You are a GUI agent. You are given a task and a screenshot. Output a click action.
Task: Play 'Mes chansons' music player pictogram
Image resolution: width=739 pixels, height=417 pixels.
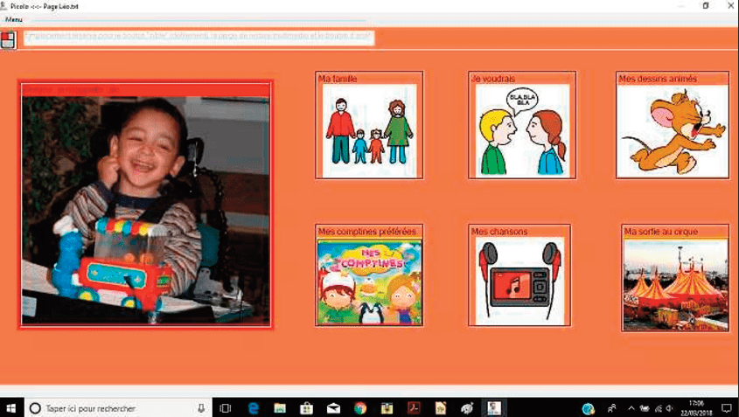point(520,276)
